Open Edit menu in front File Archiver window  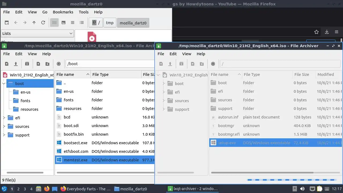173,54
